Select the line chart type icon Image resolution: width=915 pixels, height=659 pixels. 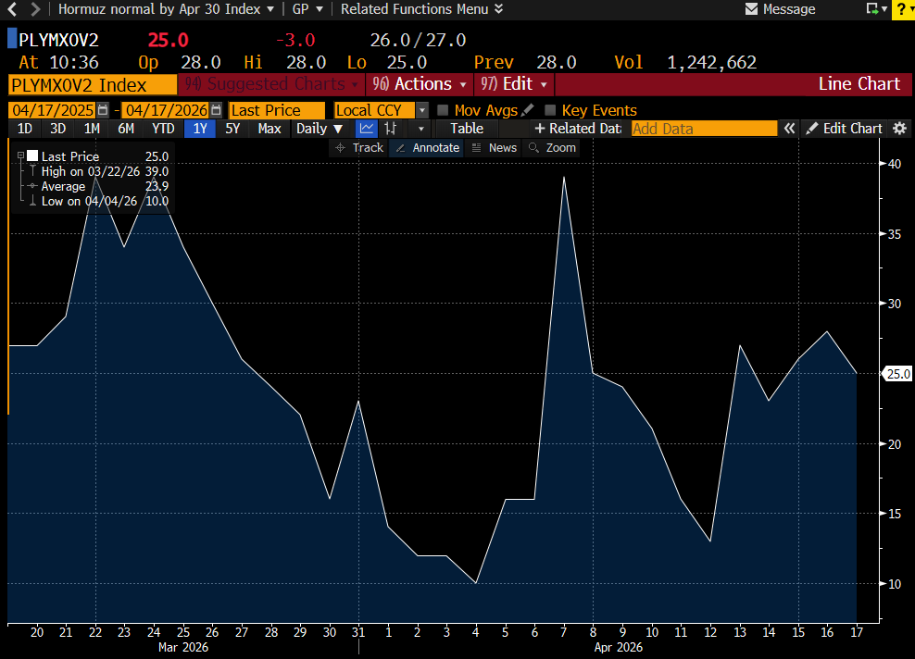tap(367, 129)
